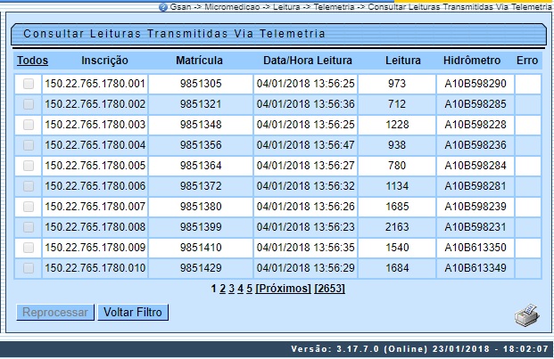Click the Versão 3.17.7.0 status text

tap(420, 349)
